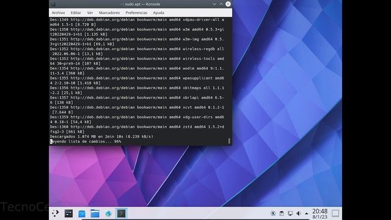Open the Ver menu
The width and height of the screenshot is (391, 220).
coord(90,13)
